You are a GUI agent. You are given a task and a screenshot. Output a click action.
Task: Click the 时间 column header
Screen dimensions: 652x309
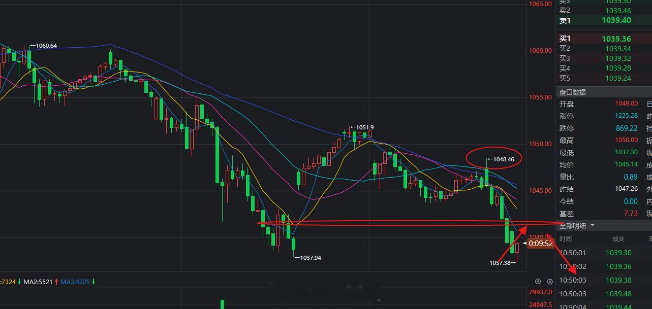click(x=566, y=239)
